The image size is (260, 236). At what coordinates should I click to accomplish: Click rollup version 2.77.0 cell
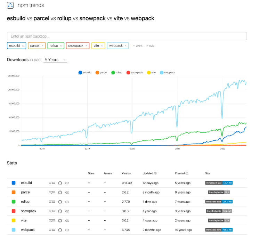(x=126, y=202)
